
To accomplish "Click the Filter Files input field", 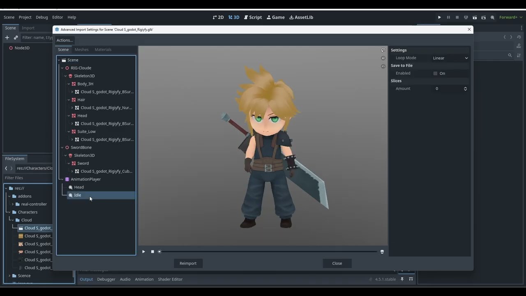I will [28, 178].
